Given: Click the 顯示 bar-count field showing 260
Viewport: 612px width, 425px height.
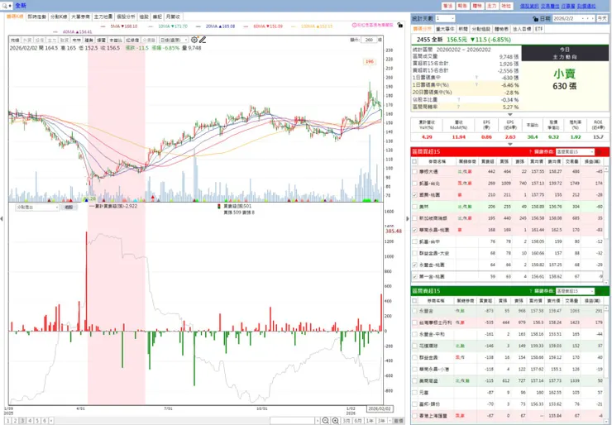Looking at the screenshot, I should pos(369,40).
